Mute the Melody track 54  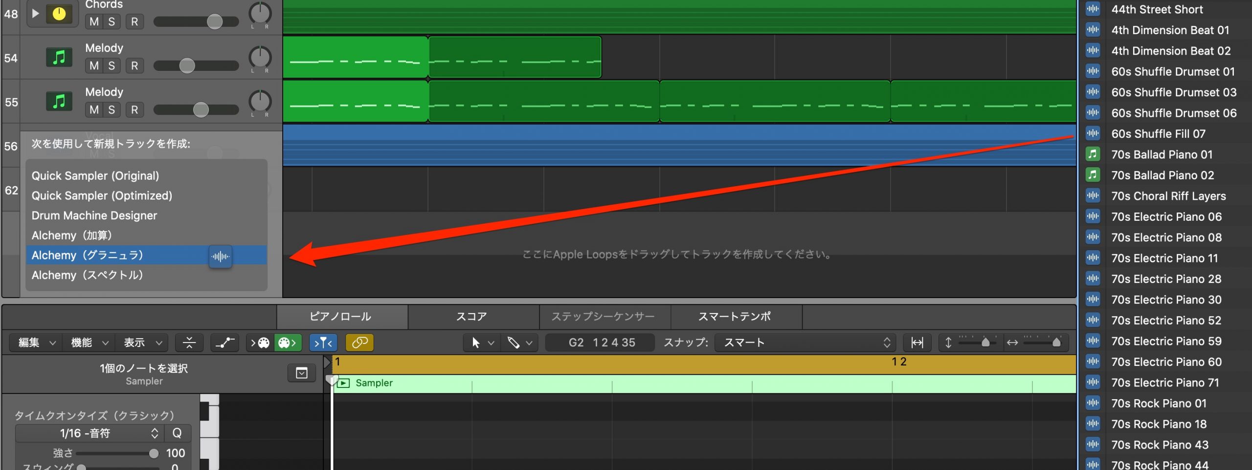pyautogui.click(x=94, y=65)
